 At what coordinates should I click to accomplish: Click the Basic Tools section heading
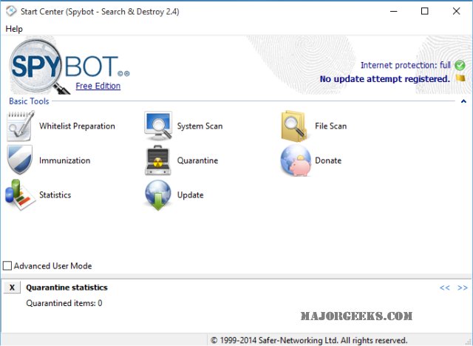pyautogui.click(x=29, y=101)
